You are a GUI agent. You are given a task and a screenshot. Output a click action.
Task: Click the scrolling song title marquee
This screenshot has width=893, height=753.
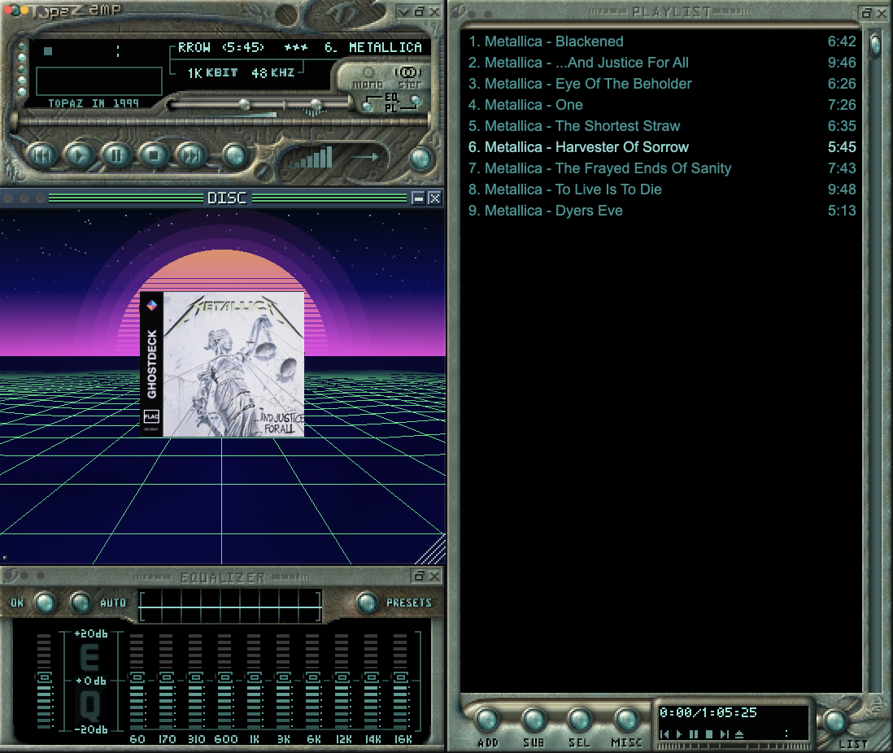(x=300, y=48)
